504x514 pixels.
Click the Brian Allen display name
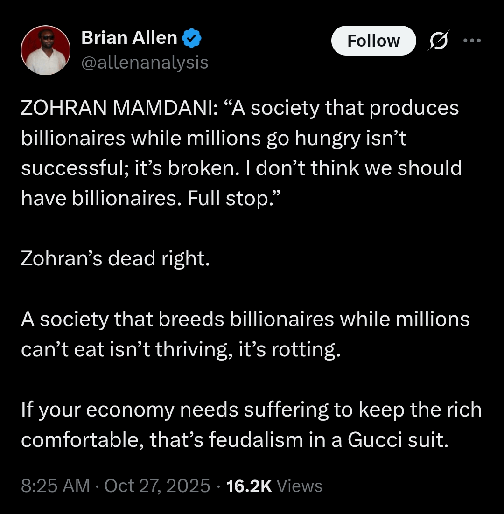[129, 38]
